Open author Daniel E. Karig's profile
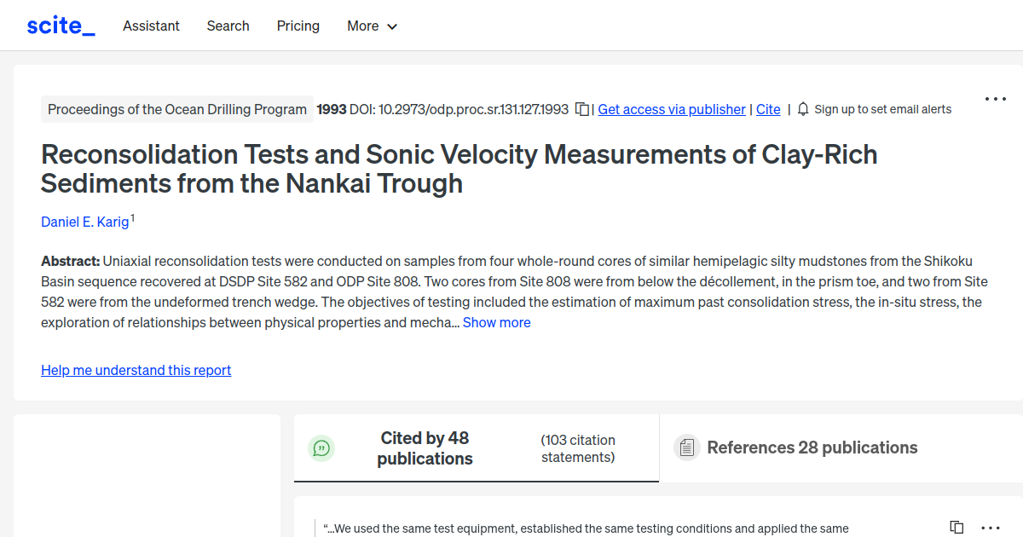The width and height of the screenshot is (1023, 537). coord(85,222)
